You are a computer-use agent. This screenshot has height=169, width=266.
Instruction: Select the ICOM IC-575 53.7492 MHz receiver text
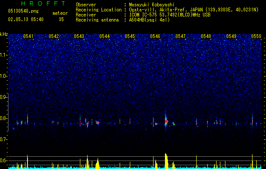pos(170,15)
